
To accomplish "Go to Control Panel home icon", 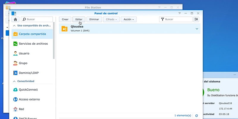I will point(15,19).
